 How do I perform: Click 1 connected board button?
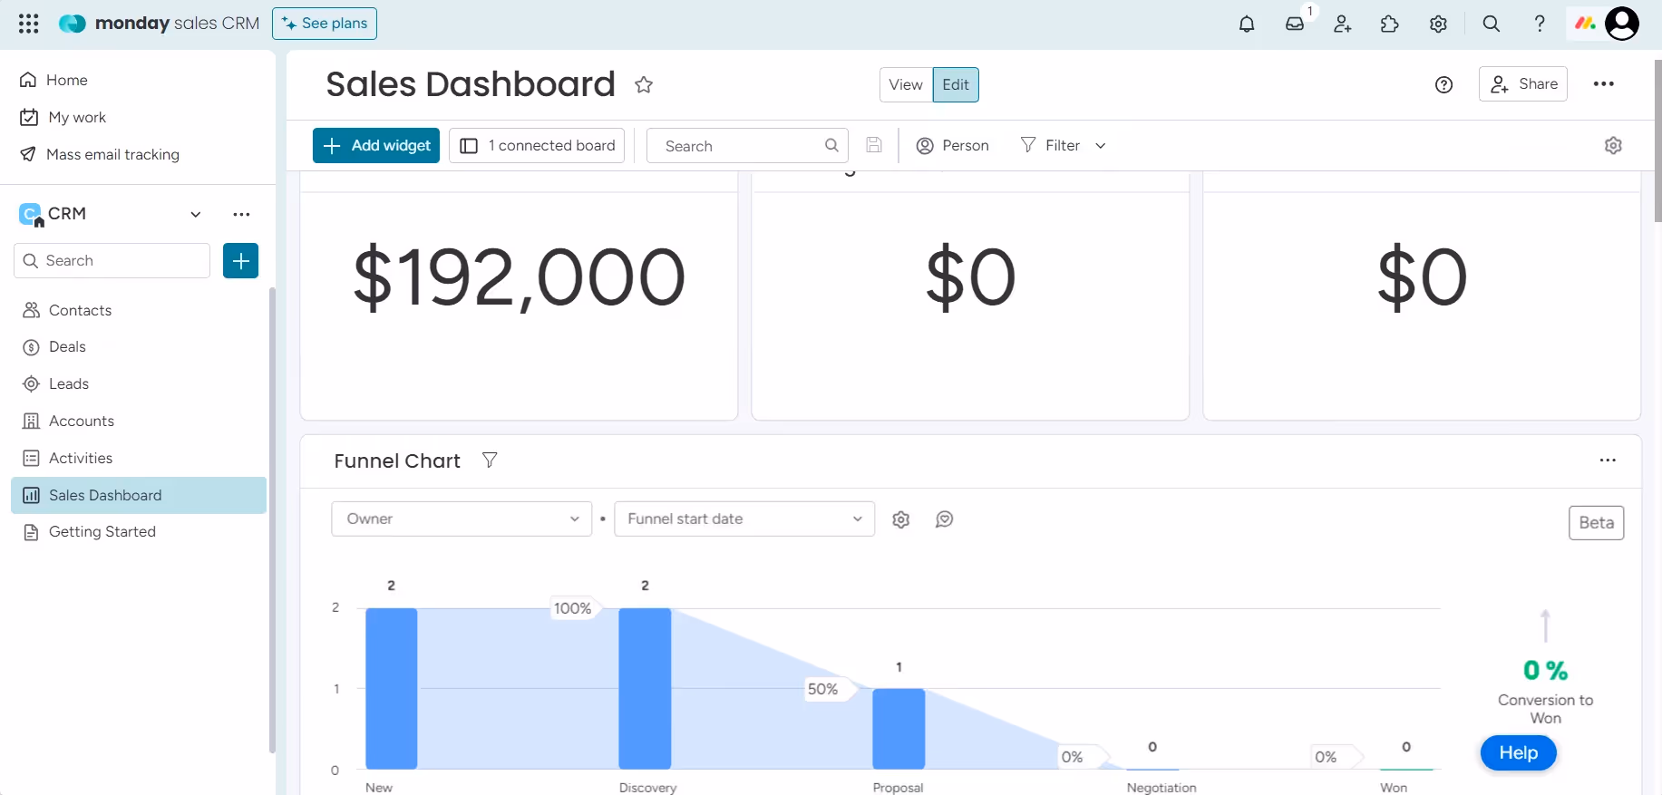537,145
